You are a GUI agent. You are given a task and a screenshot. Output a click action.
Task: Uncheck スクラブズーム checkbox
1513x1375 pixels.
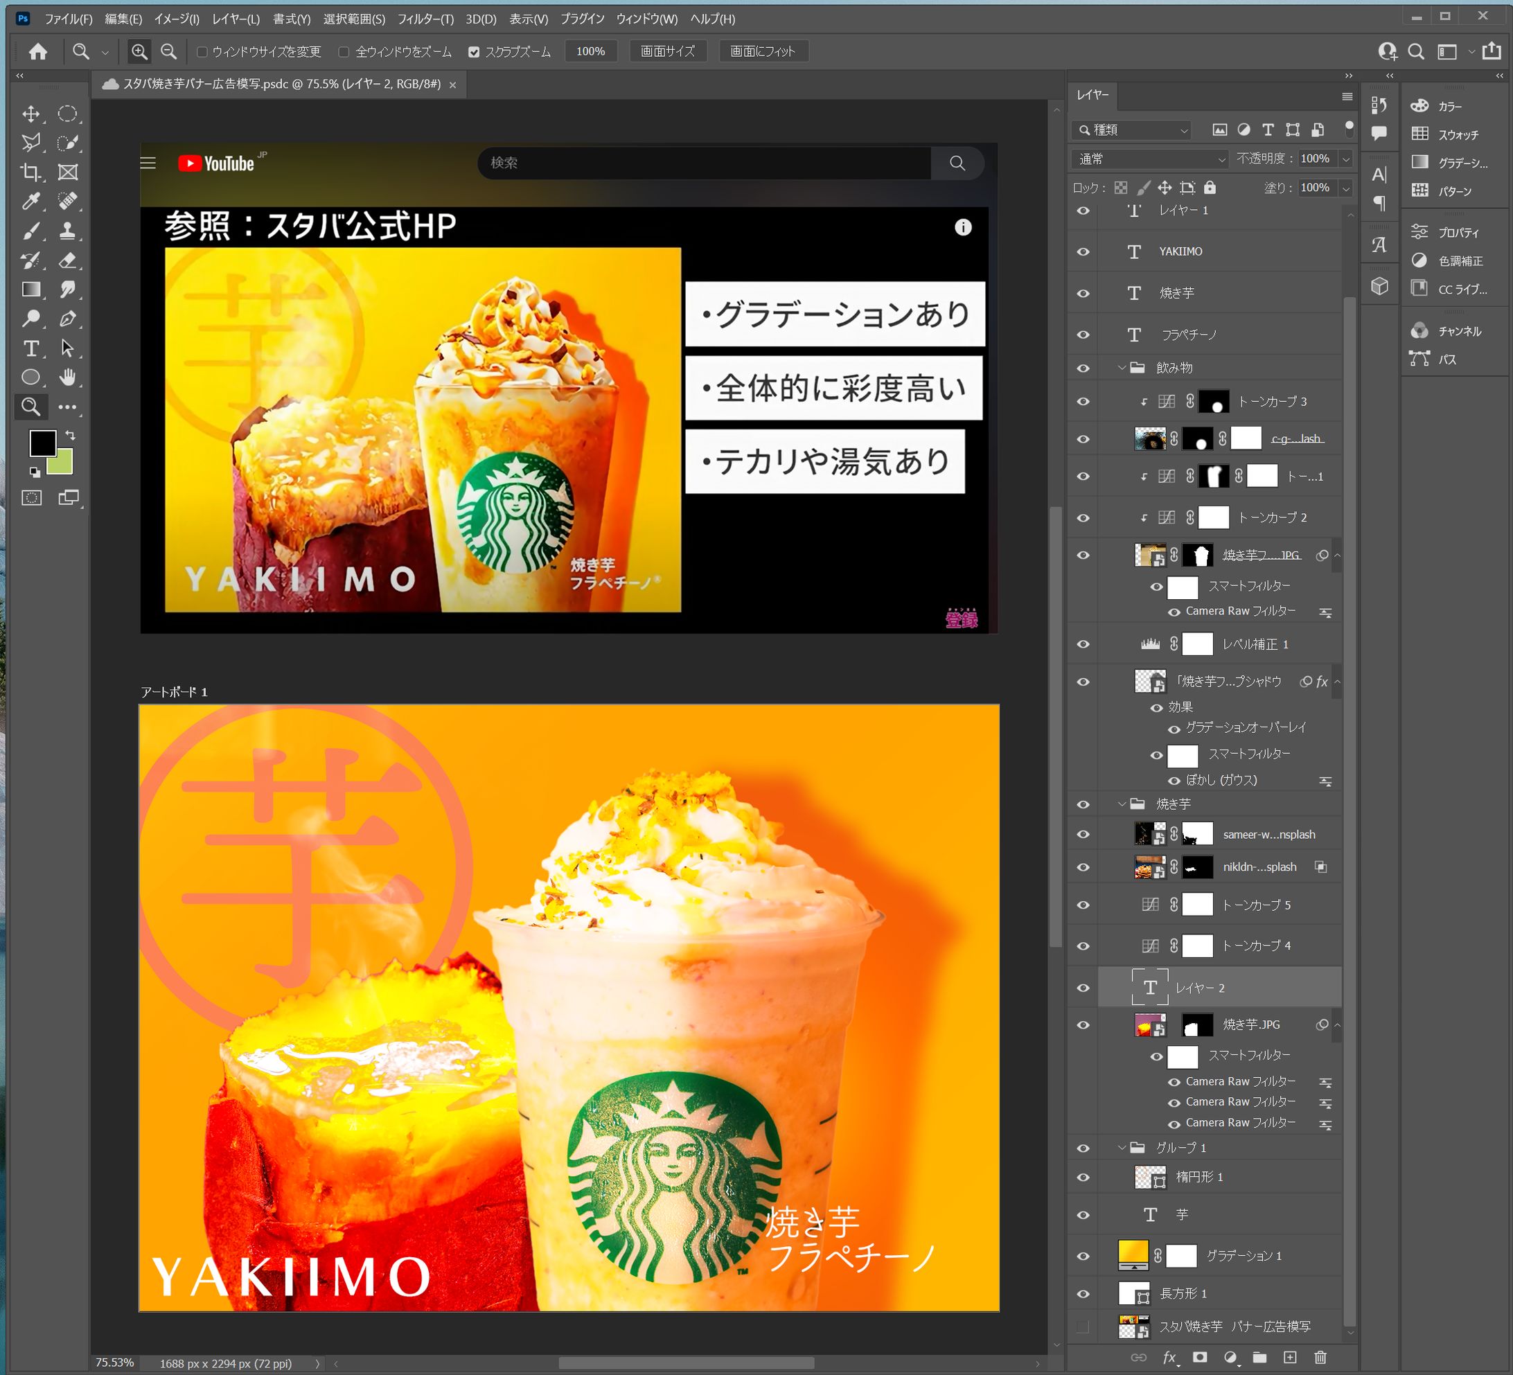474,52
